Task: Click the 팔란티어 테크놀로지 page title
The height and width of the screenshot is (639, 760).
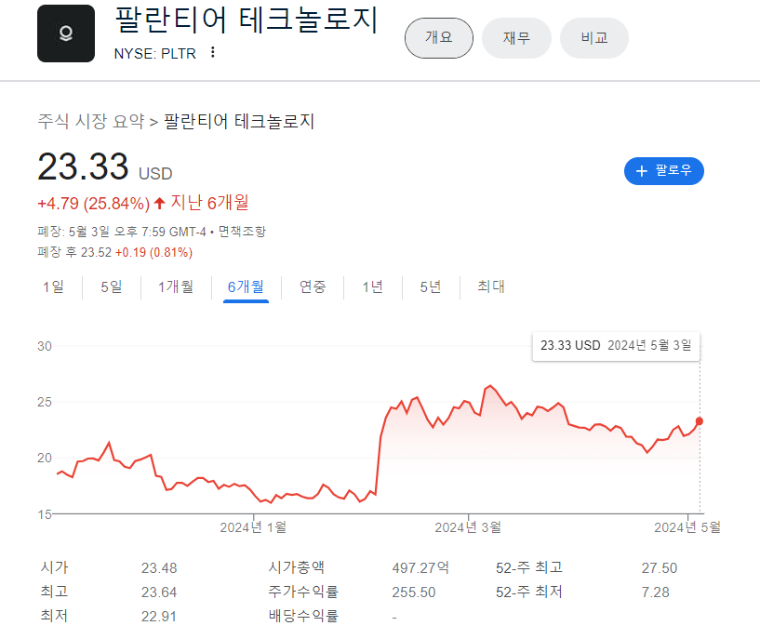Action: pyautogui.click(x=247, y=20)
